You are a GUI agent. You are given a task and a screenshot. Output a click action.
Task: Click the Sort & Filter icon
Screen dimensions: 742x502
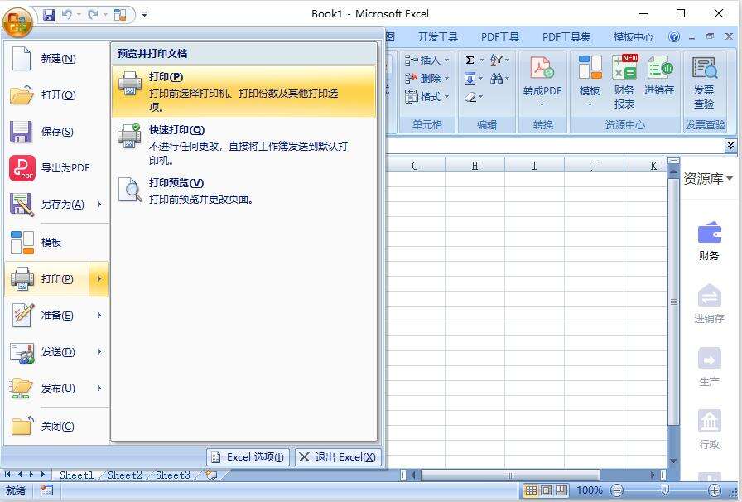pos(496,60)
